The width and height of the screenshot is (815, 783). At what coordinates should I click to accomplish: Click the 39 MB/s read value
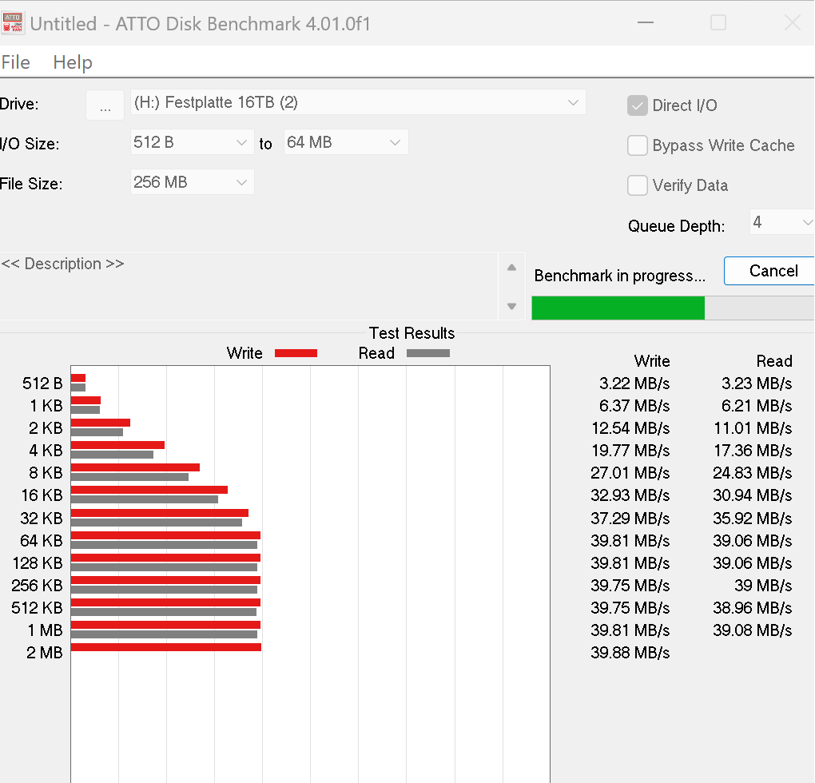(x=763, y=585)
